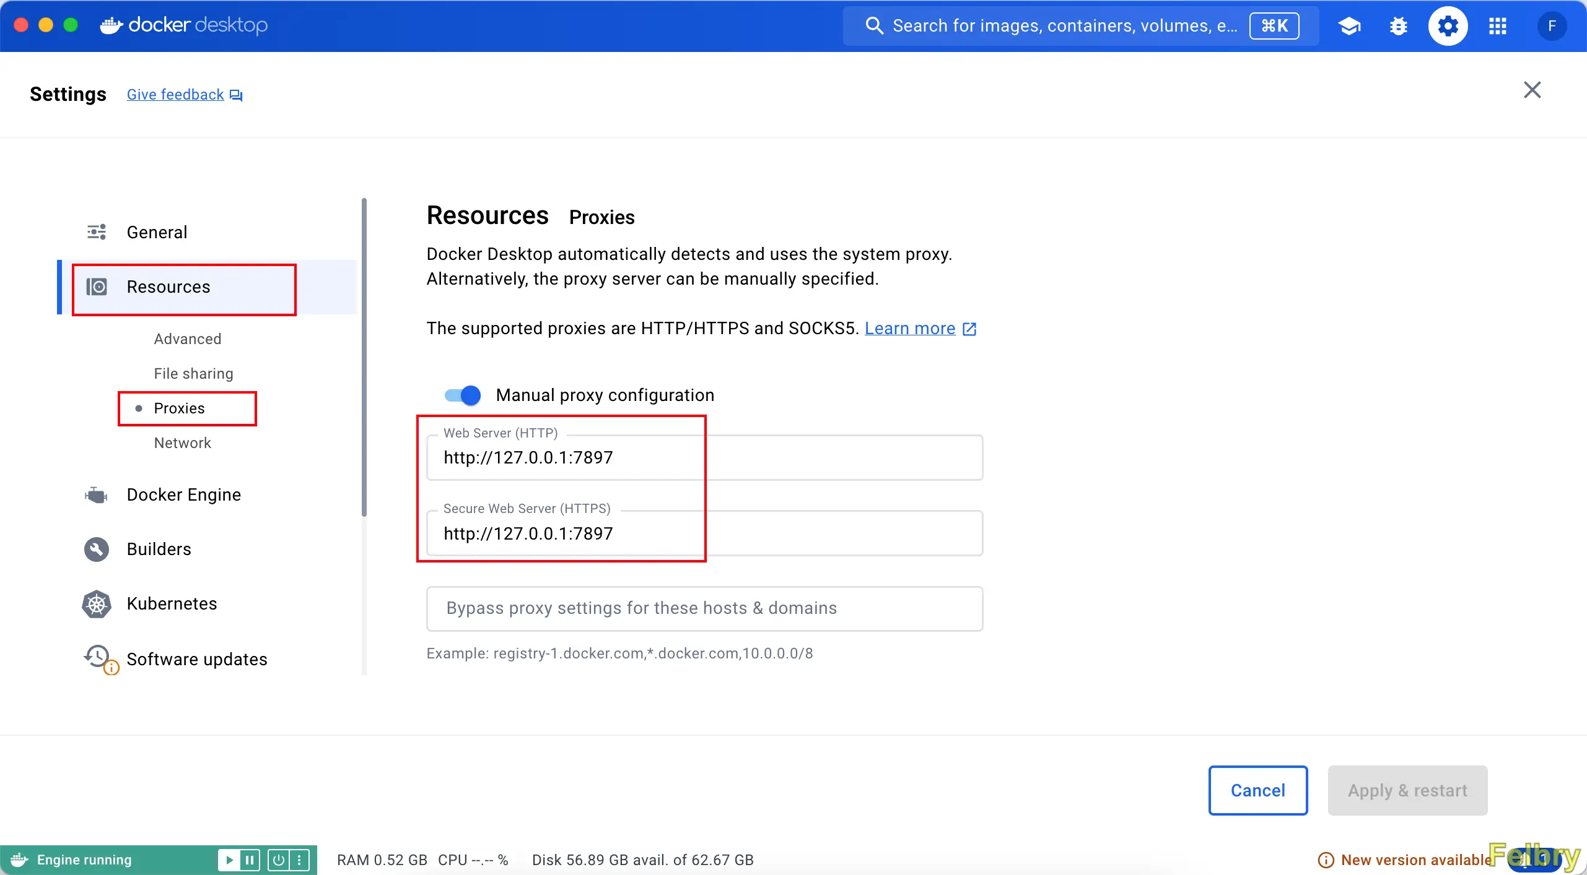Click the Docker whale logo

point(111,25)
